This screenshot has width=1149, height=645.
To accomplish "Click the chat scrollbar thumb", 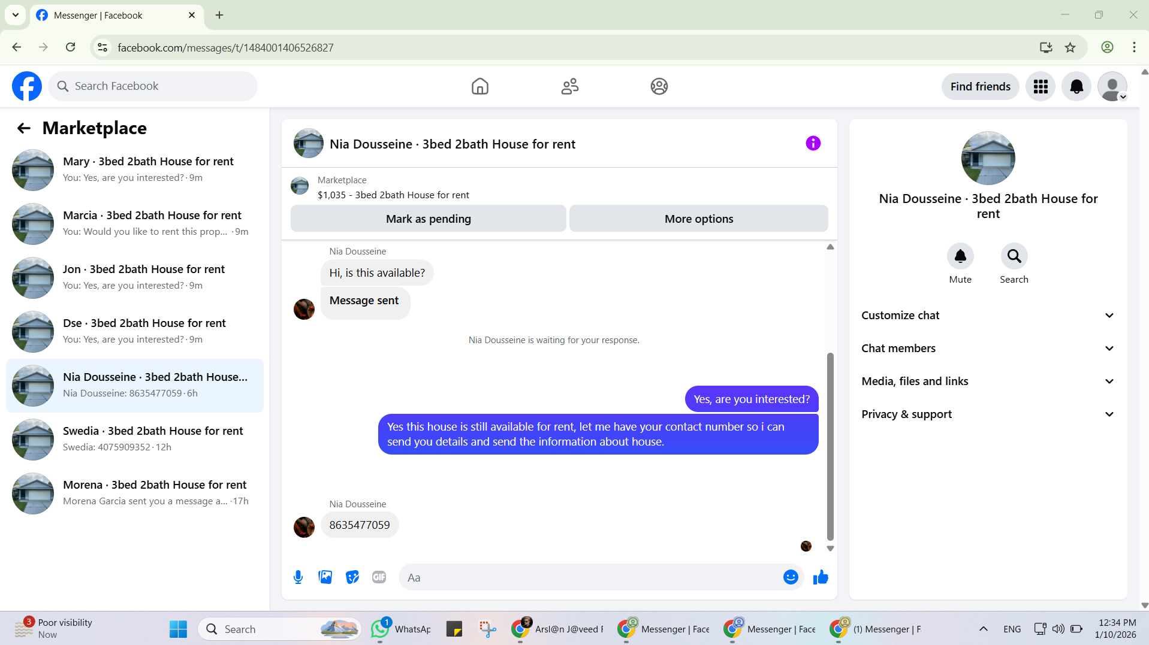I will point(830,447).
